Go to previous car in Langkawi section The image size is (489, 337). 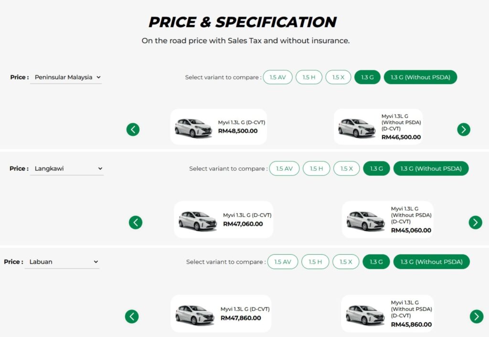click(136, 222)
